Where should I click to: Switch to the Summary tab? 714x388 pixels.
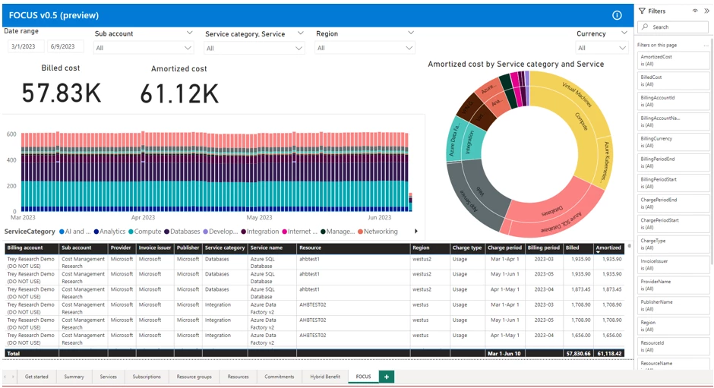pos(74,377)
